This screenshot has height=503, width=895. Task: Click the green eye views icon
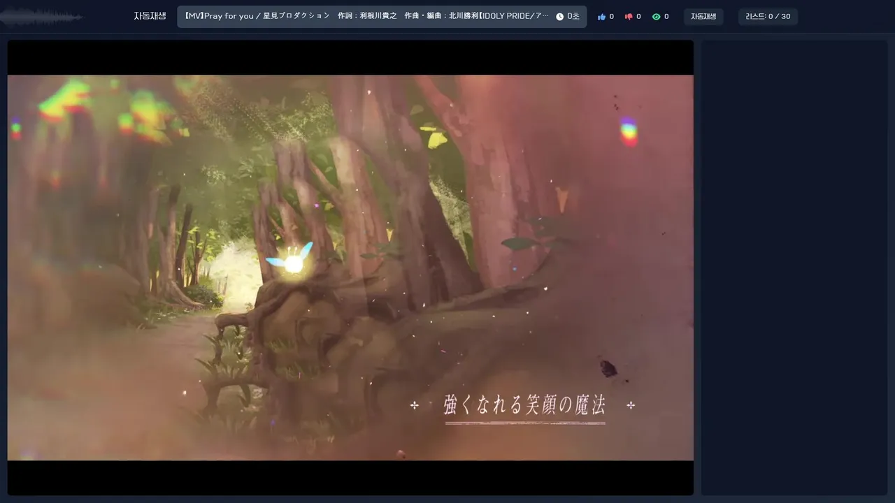[656, 17]
